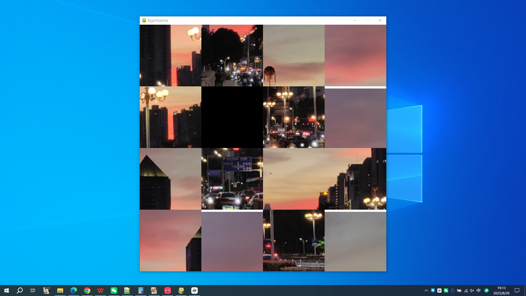The height and width of the screenshot is (296, 526).
Task: Open File Explorer from the taskbar
Action: coord(60,291)
